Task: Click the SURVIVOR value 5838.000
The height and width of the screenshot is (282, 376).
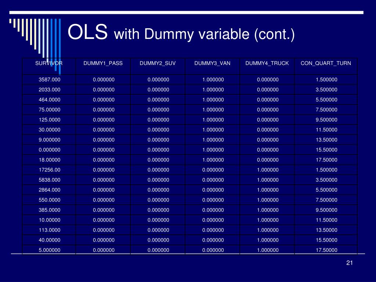Action: (50, 180)
